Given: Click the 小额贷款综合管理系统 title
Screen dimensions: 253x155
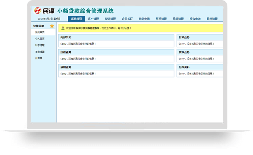Looking at the screenshot, I should click(86, 11).
